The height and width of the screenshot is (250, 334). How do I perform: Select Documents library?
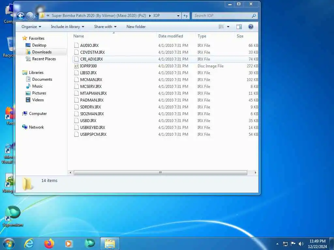click(x=42, y=79)
